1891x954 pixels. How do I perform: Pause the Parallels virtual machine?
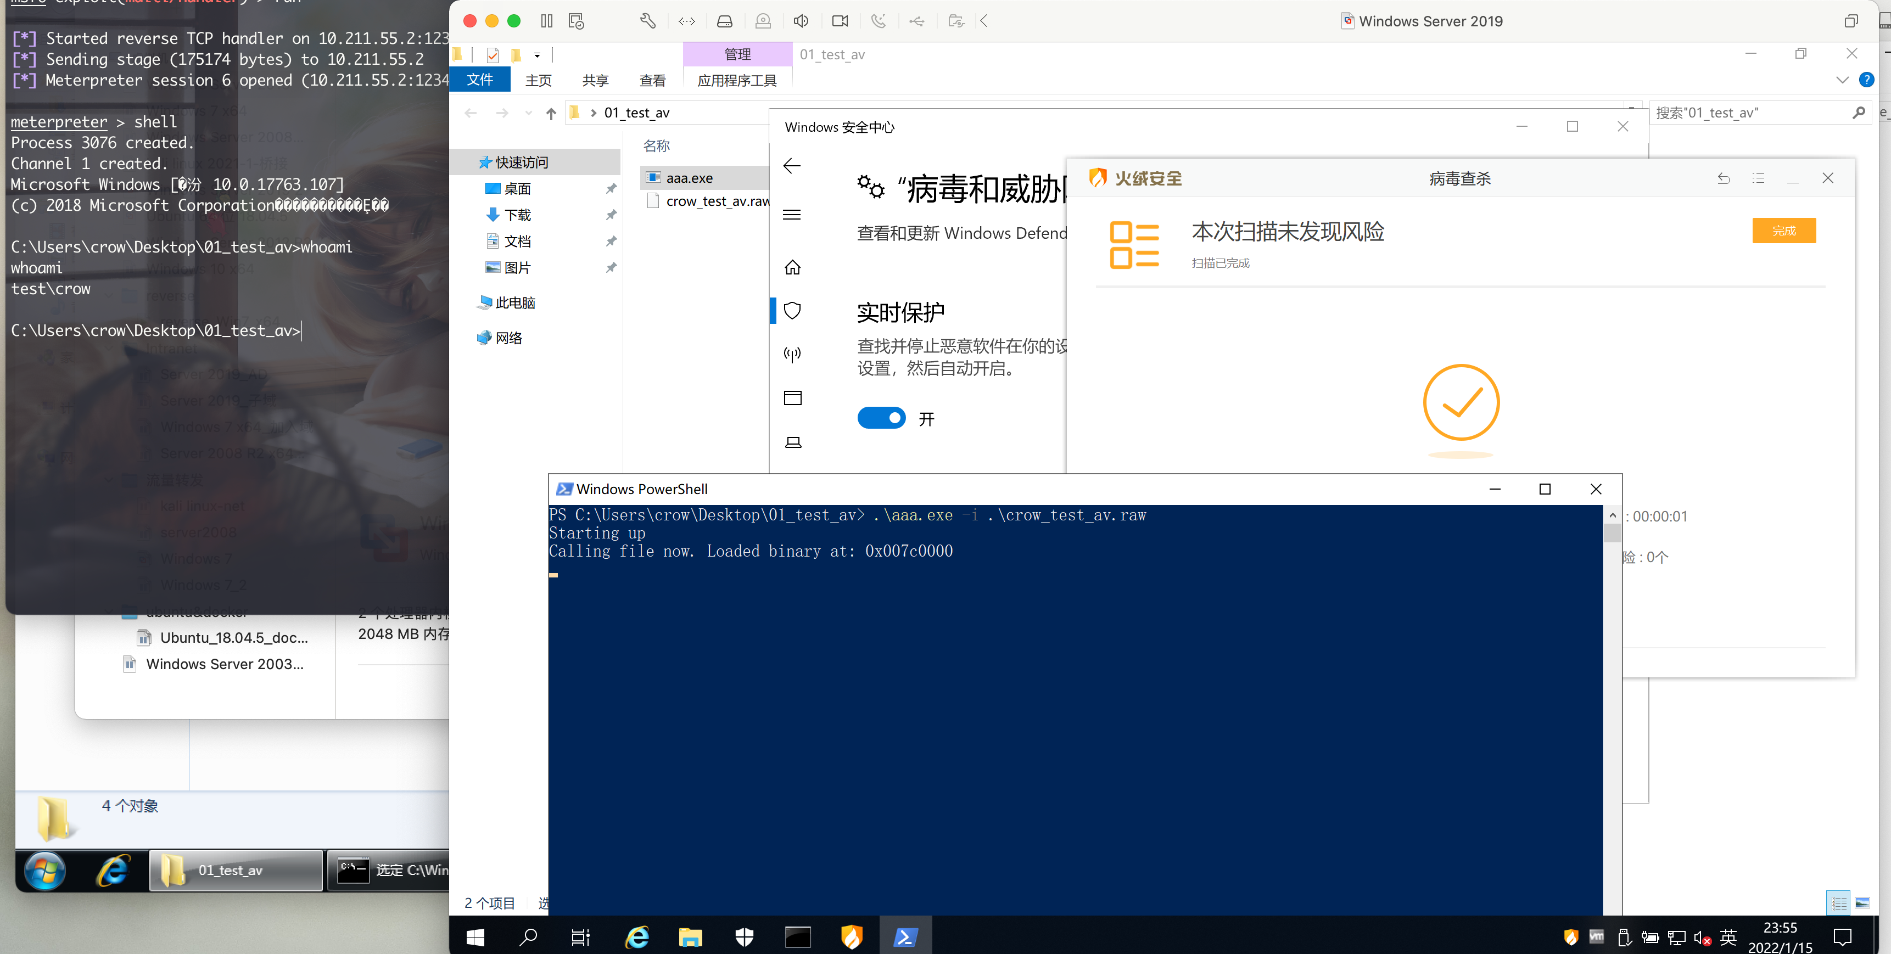click(x=546, y=21)
